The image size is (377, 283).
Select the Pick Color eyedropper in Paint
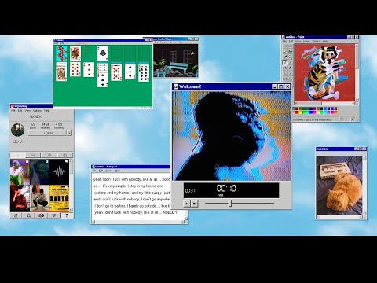coord(285,57)
